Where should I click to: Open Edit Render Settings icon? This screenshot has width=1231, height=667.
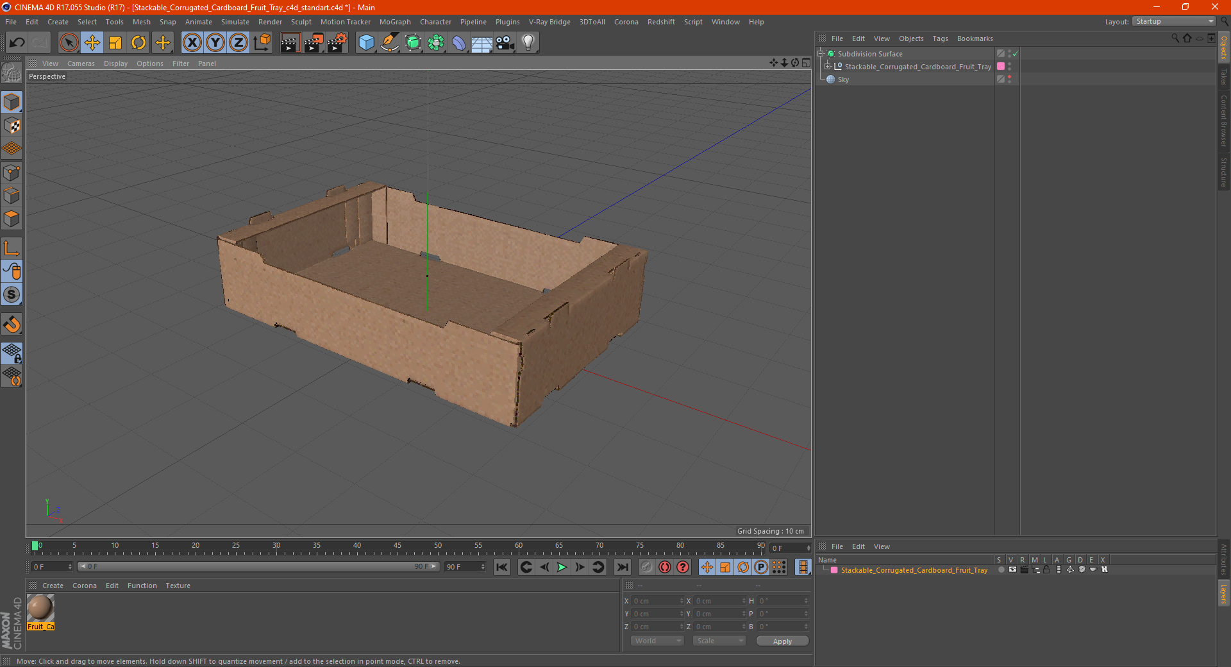point(337,43)
